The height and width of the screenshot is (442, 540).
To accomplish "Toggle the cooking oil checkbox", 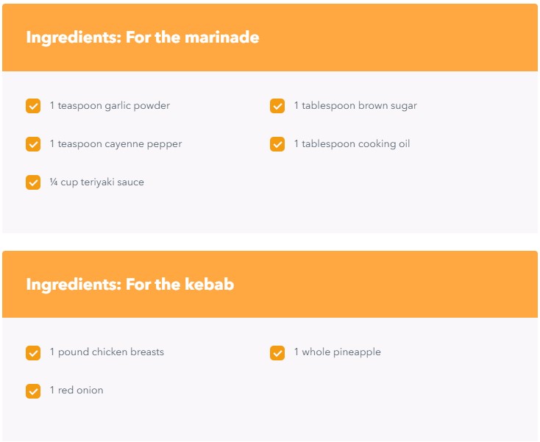I will (x=277, y=144).
